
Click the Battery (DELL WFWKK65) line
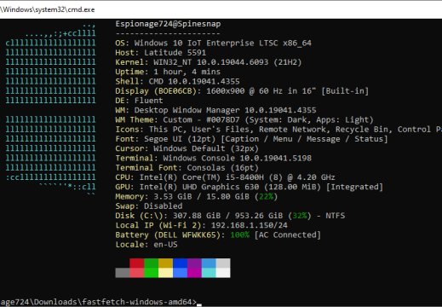point(218,235)
